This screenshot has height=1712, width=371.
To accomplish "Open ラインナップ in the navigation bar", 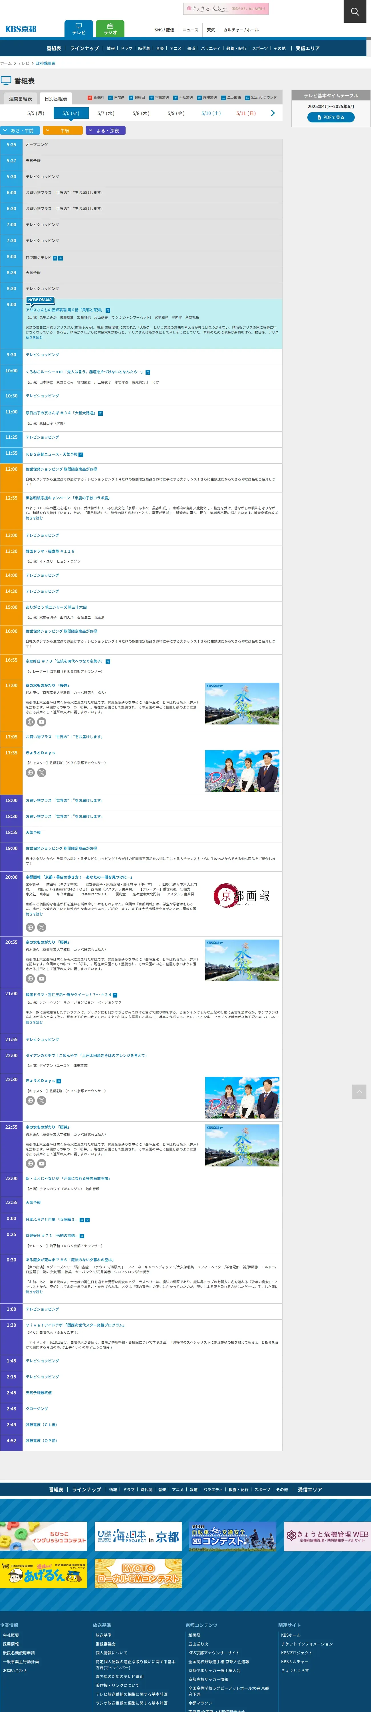I will click(84, 49).
